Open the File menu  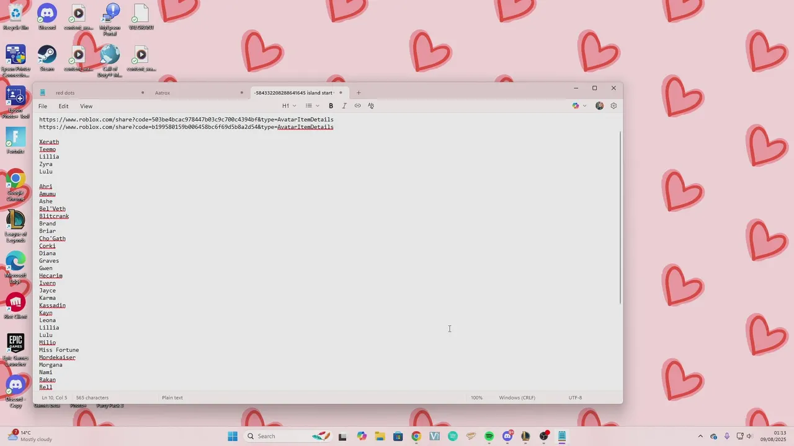(43, 106)
